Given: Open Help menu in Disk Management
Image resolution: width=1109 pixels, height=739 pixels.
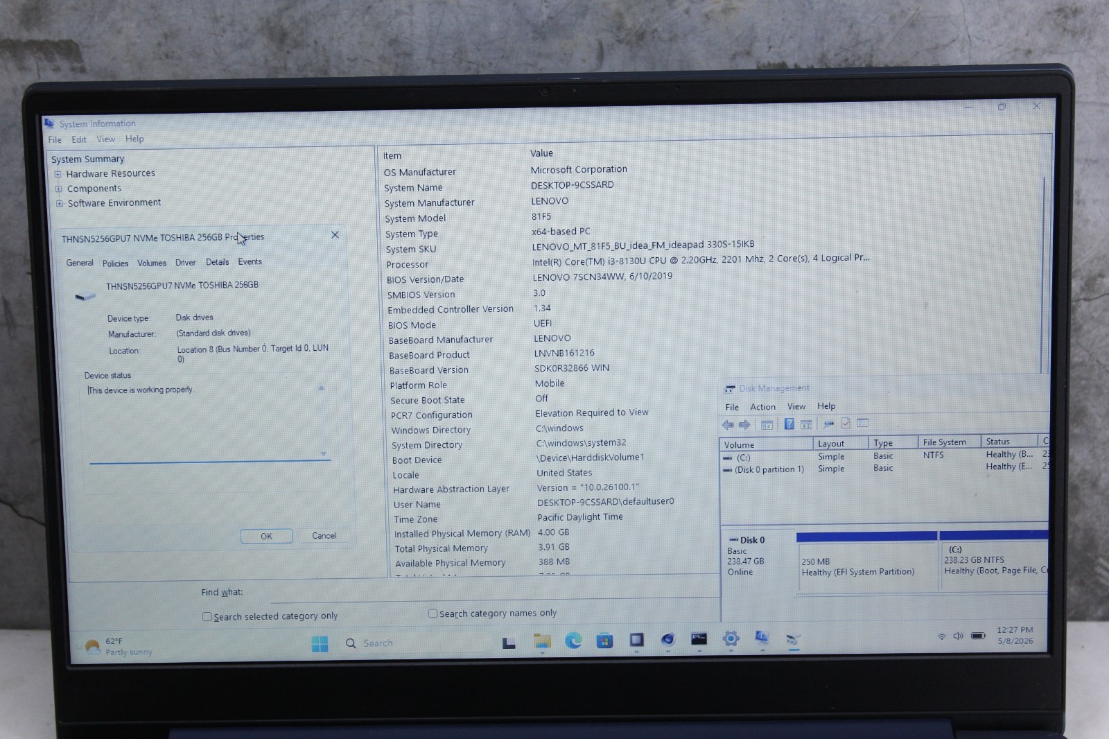Looking at the screenshot, I should pyautogui.click(x=826, y=406).
